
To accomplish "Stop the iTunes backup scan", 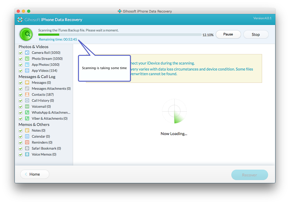I will [x=256, y=34].
